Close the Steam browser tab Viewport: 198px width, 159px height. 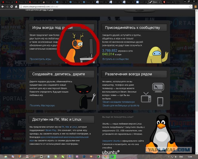coord(160,2)
